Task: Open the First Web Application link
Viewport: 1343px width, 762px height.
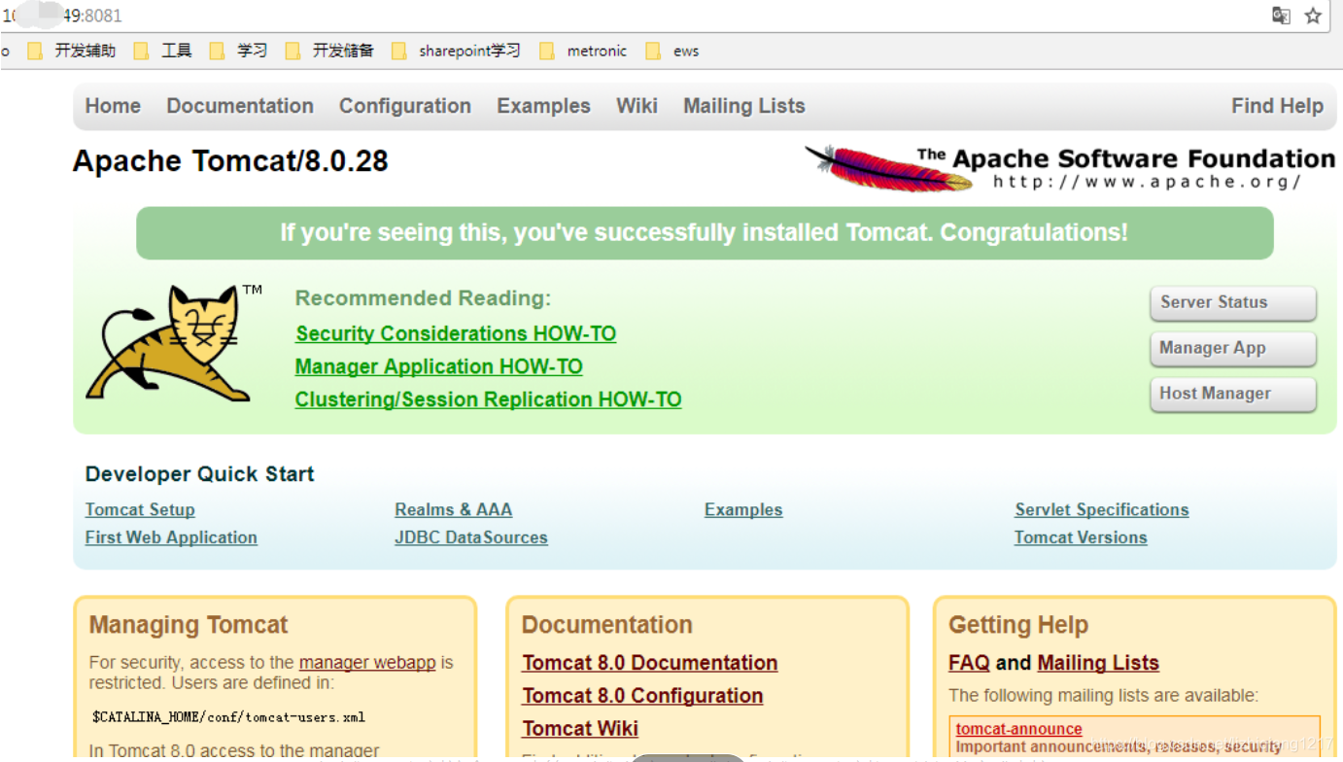Action: 171,537
